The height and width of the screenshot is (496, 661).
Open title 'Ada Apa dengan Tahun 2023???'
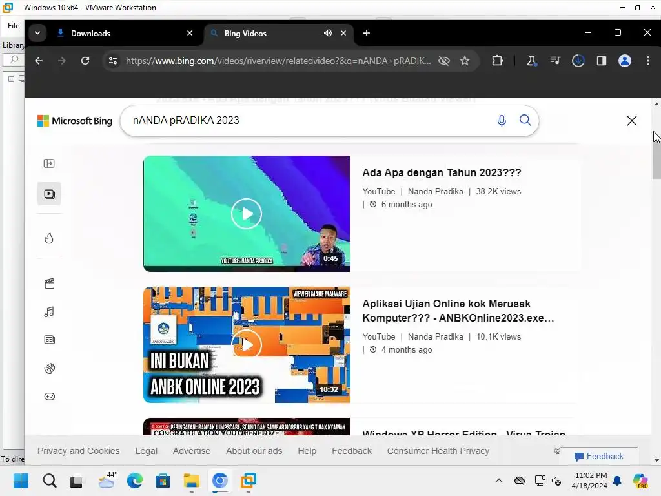click(x=442, y=173)
